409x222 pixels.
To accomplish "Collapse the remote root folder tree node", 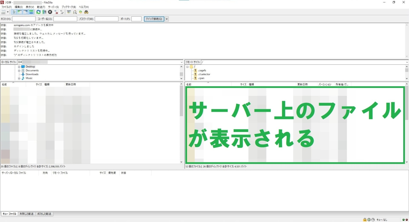I will (188, 67).
